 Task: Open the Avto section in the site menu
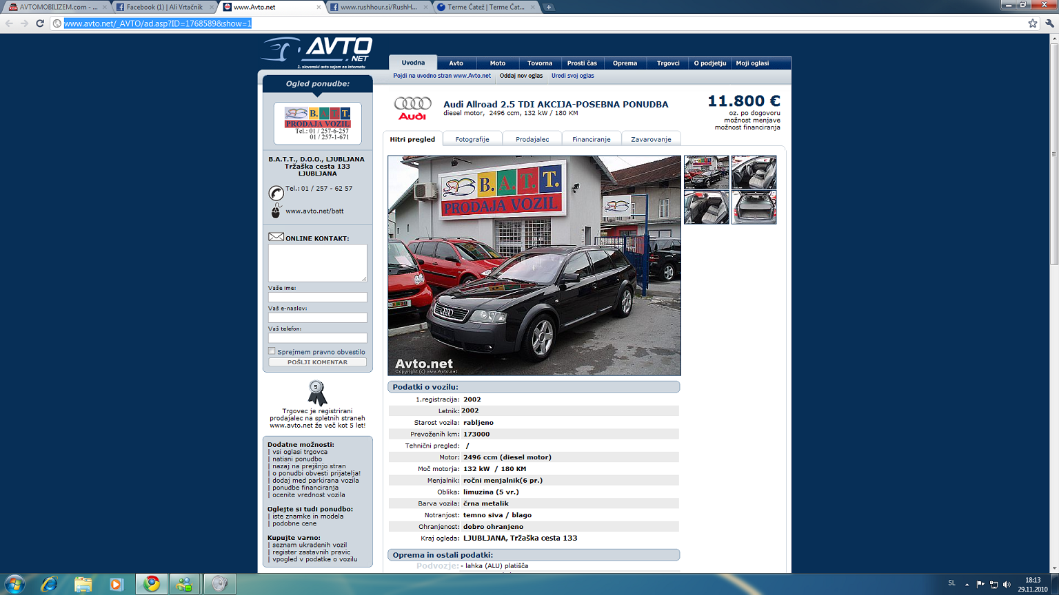[x=456, y=63]
